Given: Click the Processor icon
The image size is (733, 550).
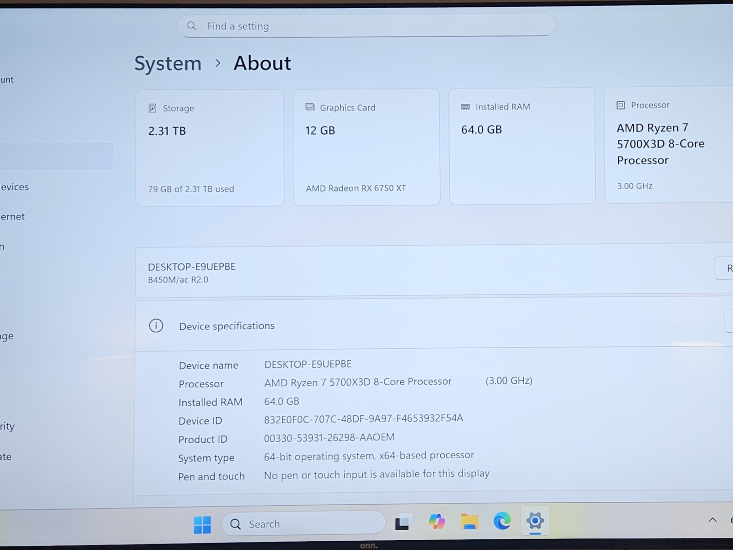Looking at the screenshot, I should (621, 105).
